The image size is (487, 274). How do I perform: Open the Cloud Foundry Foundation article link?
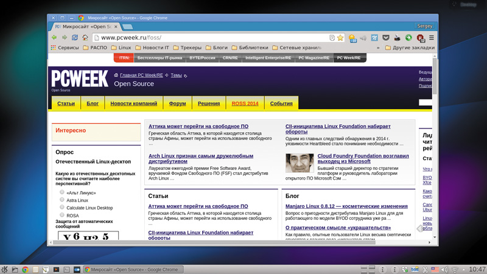coord(363,158)
